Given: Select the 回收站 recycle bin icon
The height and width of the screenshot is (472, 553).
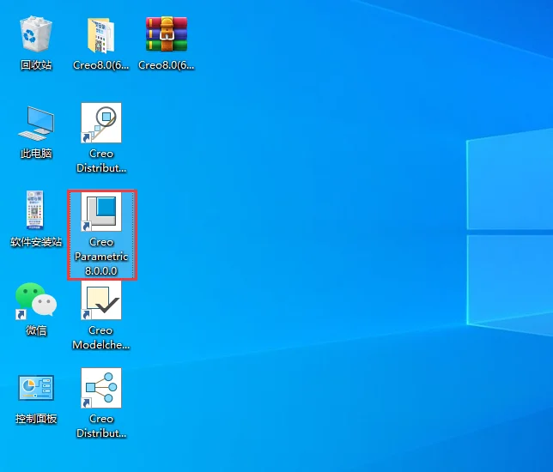Looking at the screenshot, I should (36, 34).
